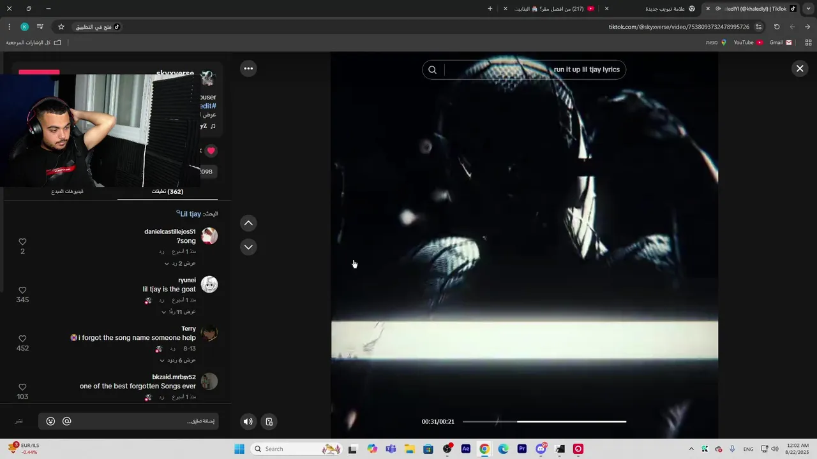This screenshot has height=459, width=817.
Task: Open the apps grid in bookmarks bar
Action: [x=808, y=43]
